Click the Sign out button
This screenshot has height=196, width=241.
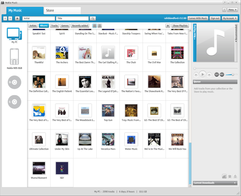215,18
